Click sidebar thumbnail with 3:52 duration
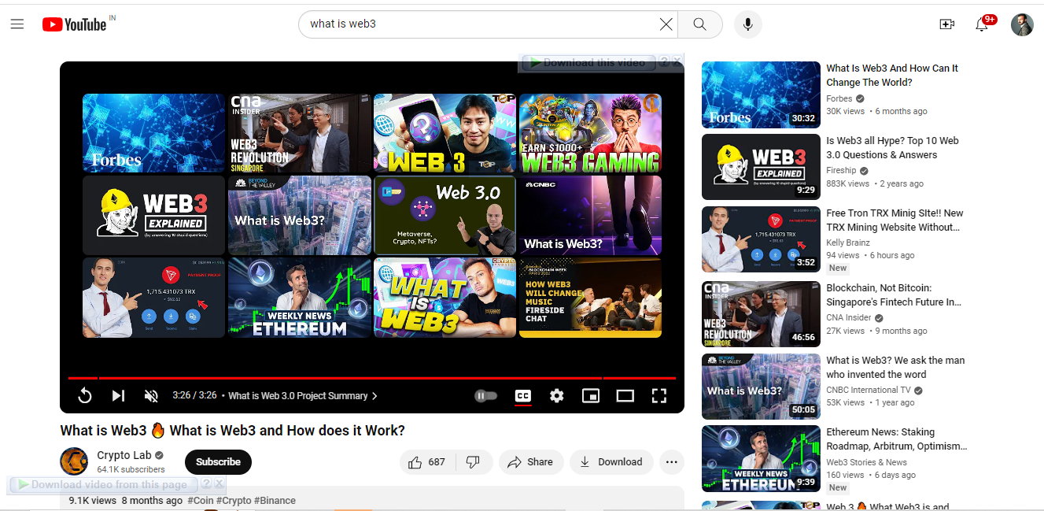 [x=761, y=239]
